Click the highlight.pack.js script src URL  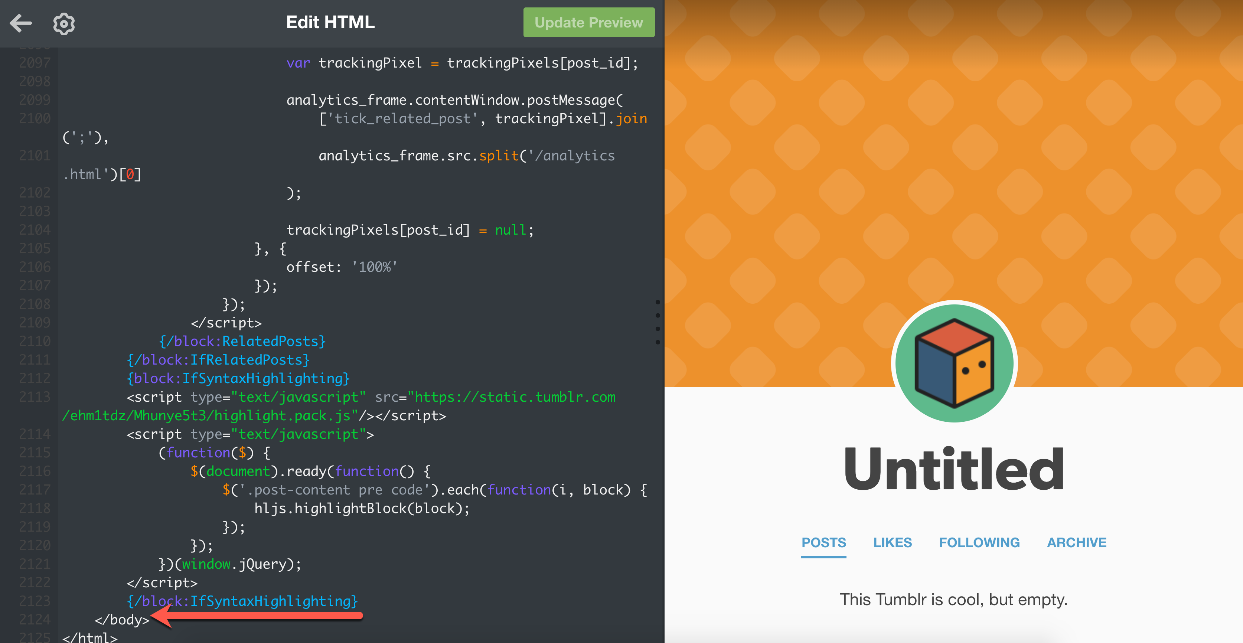click(339, 406)
